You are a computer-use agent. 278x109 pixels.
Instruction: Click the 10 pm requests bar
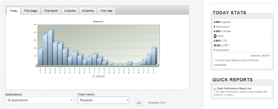149,60
